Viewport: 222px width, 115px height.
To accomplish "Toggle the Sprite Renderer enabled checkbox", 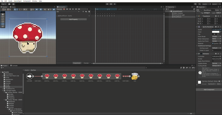I will [x=201, y=27].
